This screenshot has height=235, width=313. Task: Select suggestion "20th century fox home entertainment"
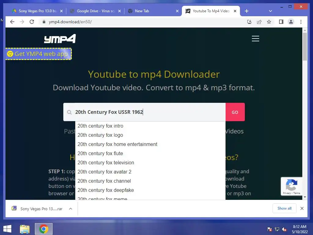(150, 144)
